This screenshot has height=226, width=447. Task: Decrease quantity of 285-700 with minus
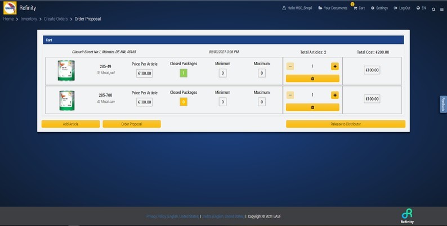point(290,95)
